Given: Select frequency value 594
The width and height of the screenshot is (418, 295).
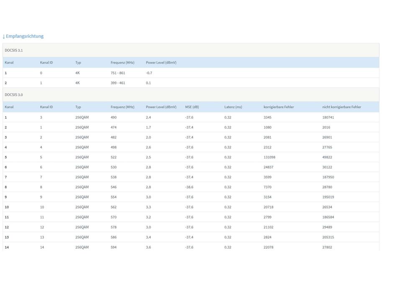Looking at the screenshot, I should tap(113, 247).
